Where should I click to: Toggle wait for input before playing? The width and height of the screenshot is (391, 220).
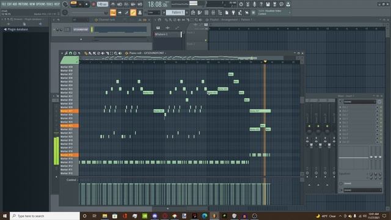pyautogui.click(x=120, y=4)
